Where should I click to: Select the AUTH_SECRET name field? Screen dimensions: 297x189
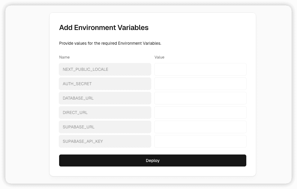coord(105,84)
